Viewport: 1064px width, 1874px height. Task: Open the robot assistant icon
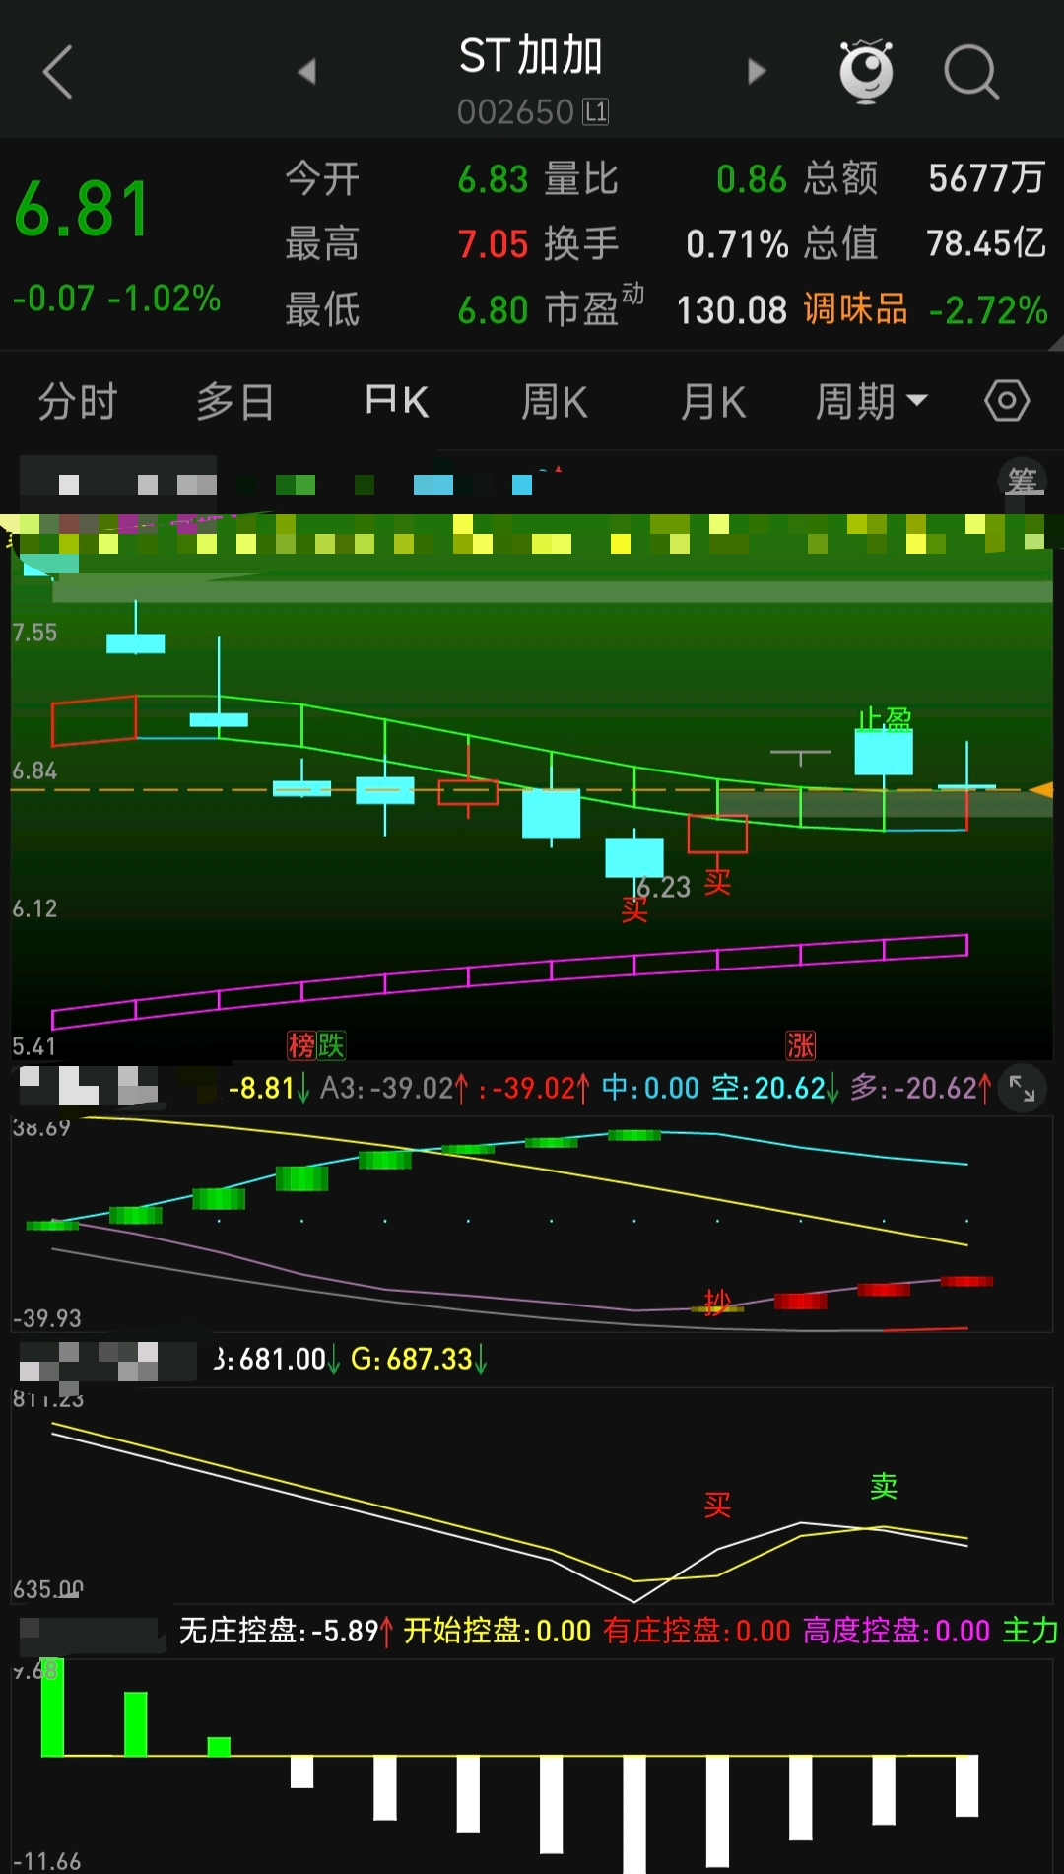coord(866,71)
